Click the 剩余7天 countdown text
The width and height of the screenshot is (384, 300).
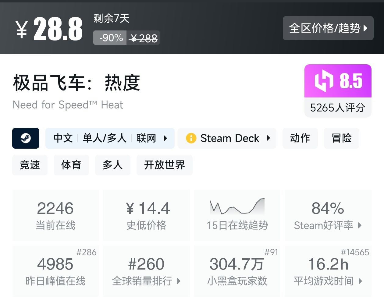click(112, 19)
